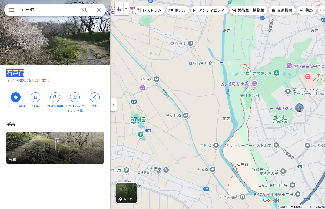Open the input method dropdown arrow
325x209 pixels.
click(126, 9)
